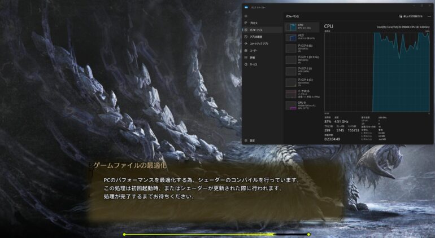This screenshot has height=238, width=435.
Task: Open the Users icon in sidebar
Action: (x=246, y=50)
